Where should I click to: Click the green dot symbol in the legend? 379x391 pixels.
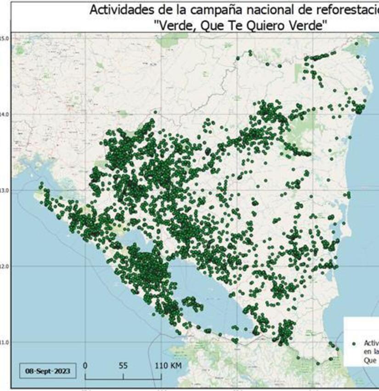pos(354,343)
